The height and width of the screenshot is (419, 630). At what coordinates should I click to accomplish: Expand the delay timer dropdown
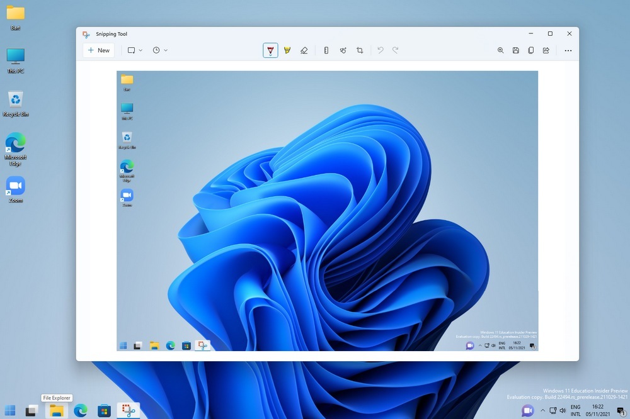click(x=160, y=50)
